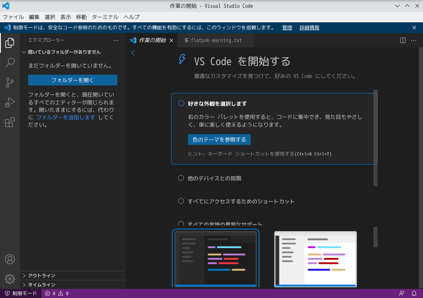Click the 制限モード shield status item
The image size is (423, 298).
tap(21, 293)
